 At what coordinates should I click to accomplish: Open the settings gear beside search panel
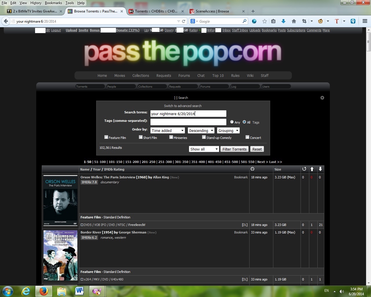[x=322, y=98]
